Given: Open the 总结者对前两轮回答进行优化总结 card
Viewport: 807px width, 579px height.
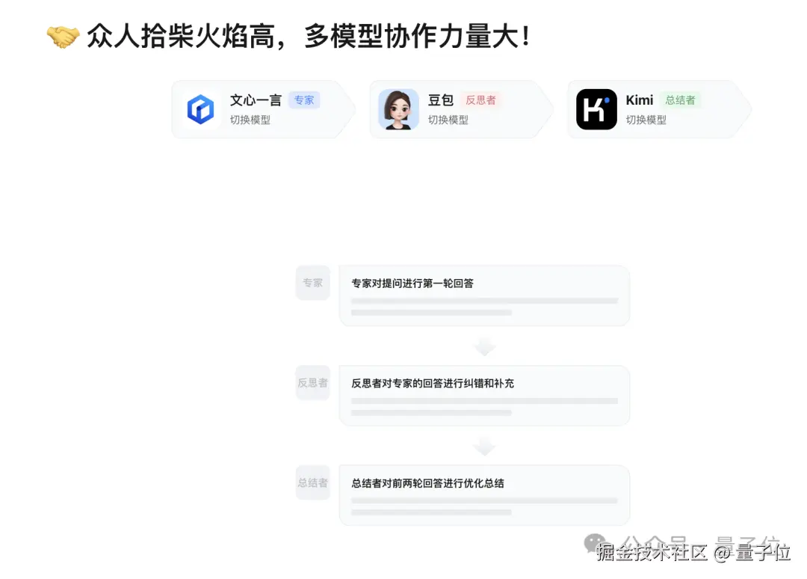Looking at the screenshot, I should coord(484,495).
